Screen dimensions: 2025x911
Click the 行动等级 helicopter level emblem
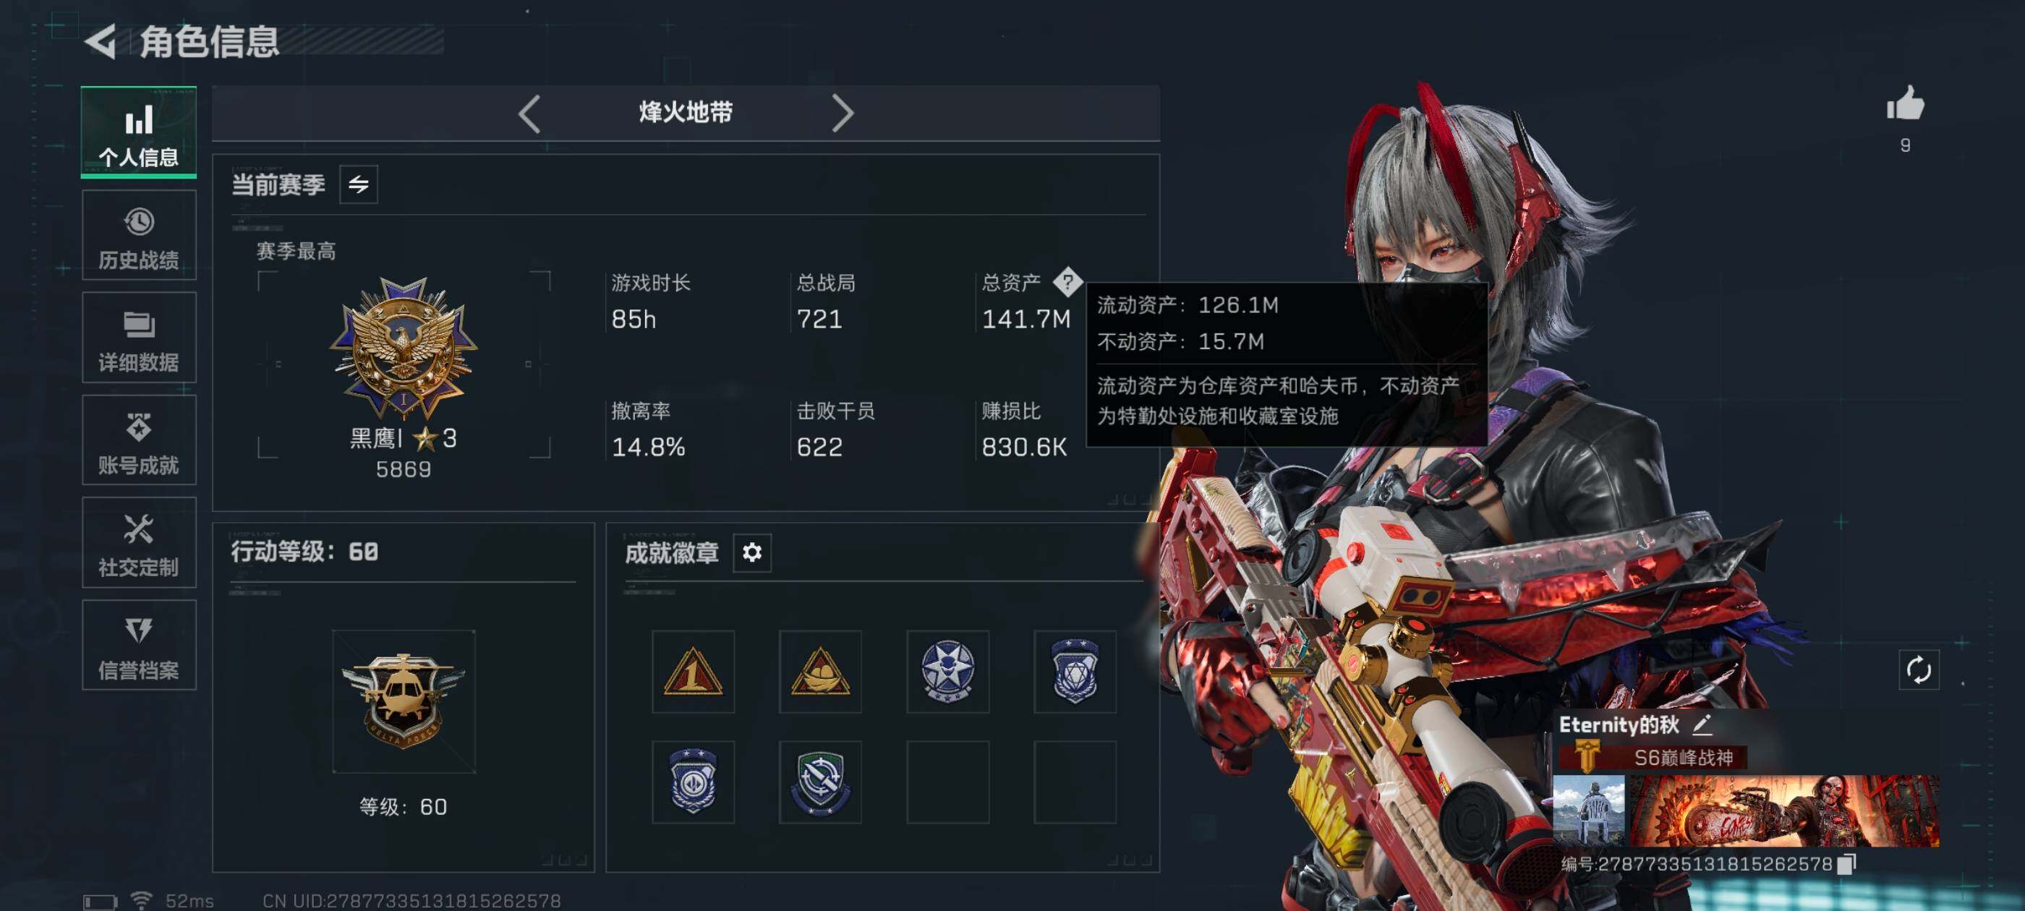pyautogui.click(x=404, y=701)
